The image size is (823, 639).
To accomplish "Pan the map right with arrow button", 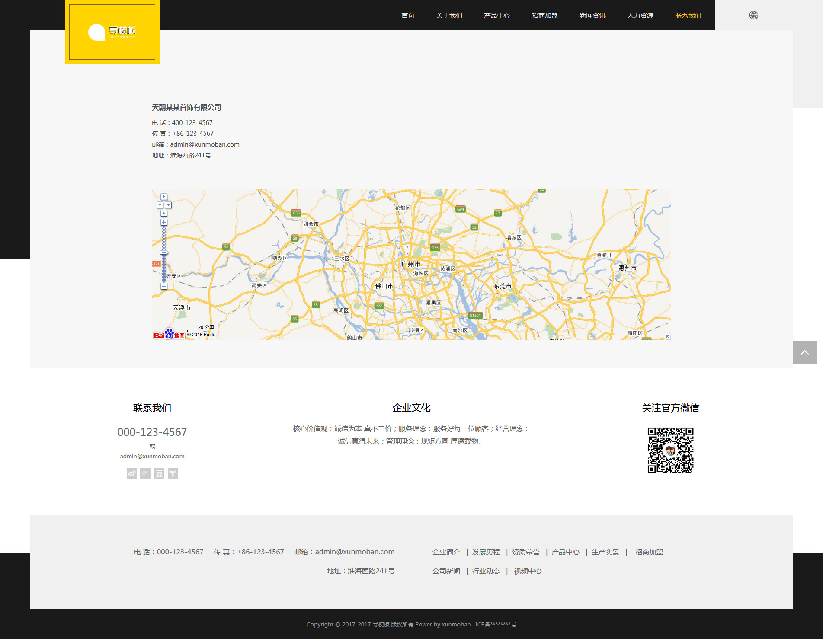I will [168, 205].
